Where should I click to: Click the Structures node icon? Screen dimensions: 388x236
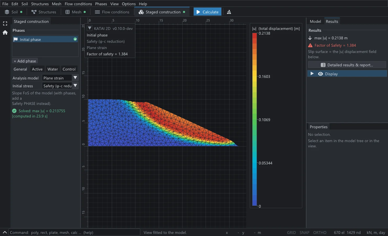click(34, 12)
